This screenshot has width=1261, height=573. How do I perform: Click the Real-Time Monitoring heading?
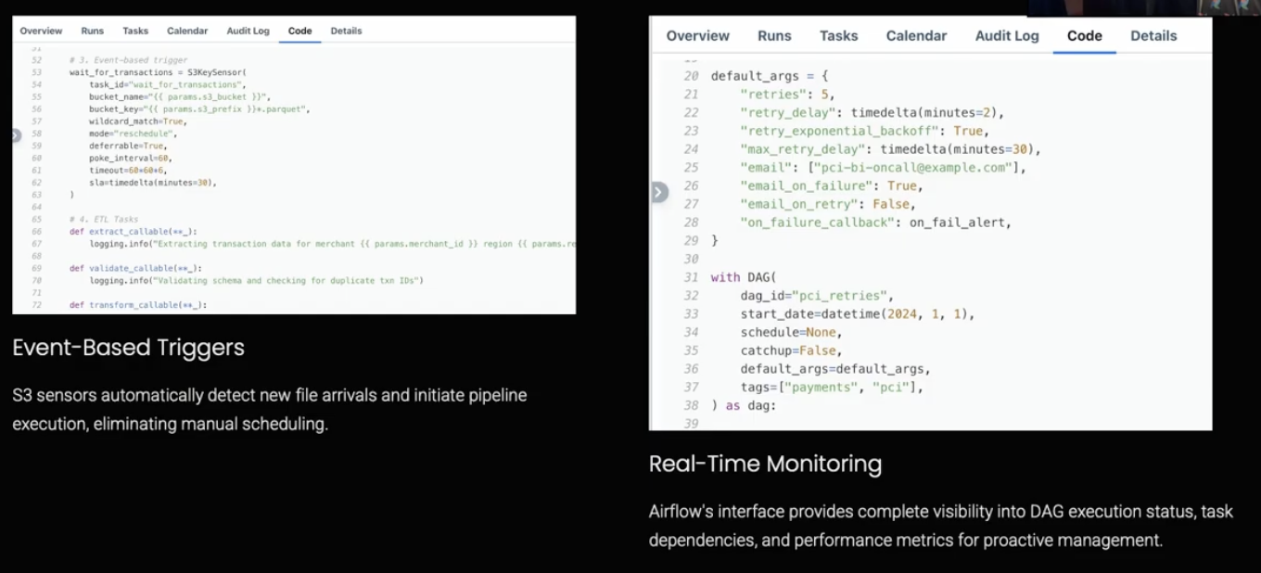pyautogui.click(x=765, y=464)
